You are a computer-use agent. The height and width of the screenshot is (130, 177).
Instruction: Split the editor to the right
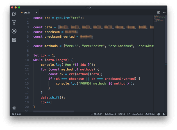click(x=158, y=13)
